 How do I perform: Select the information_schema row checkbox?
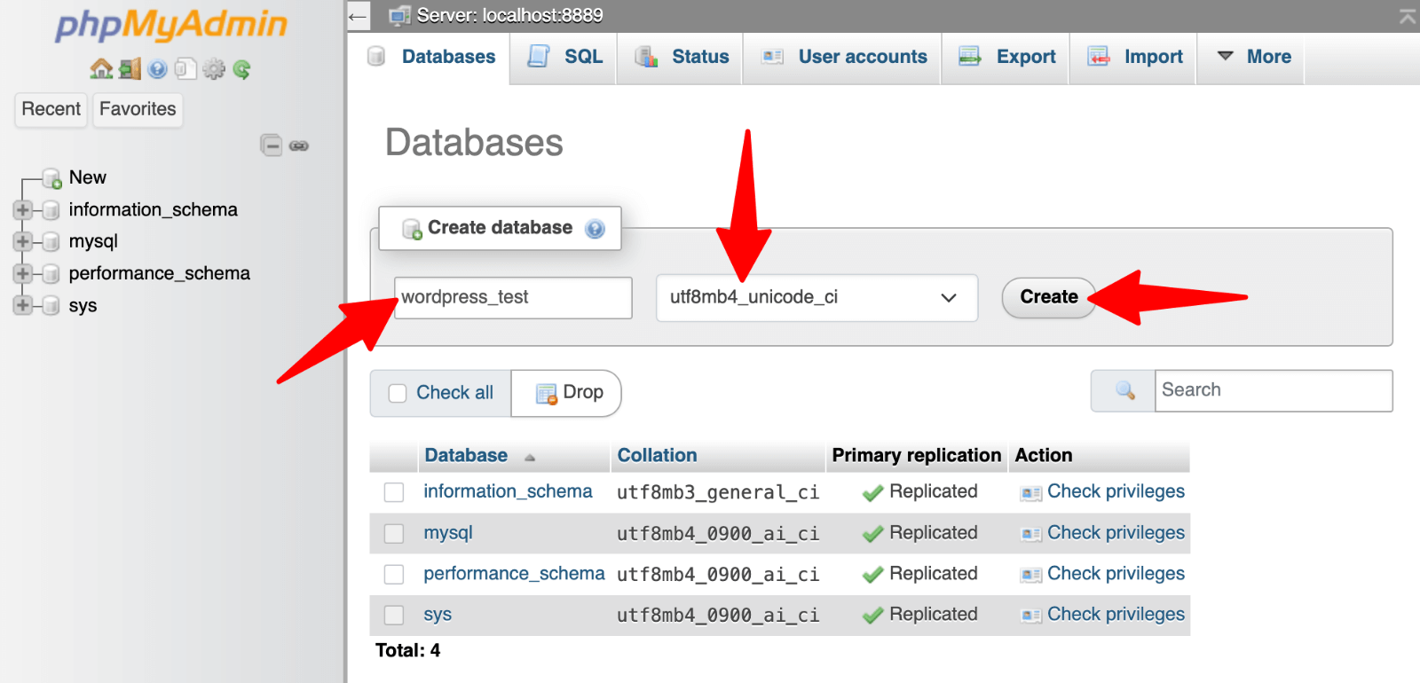tap(394, 492)
